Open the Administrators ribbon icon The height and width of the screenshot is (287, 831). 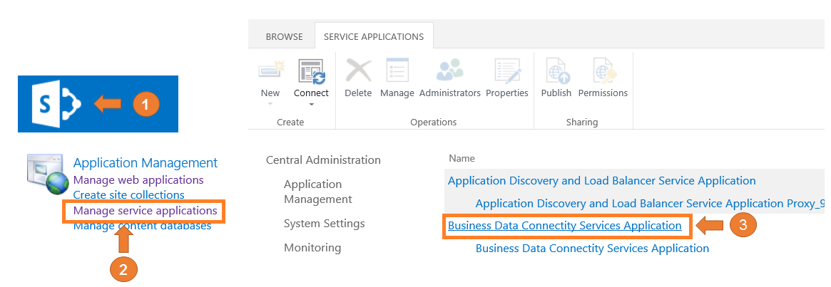point(449,71)
